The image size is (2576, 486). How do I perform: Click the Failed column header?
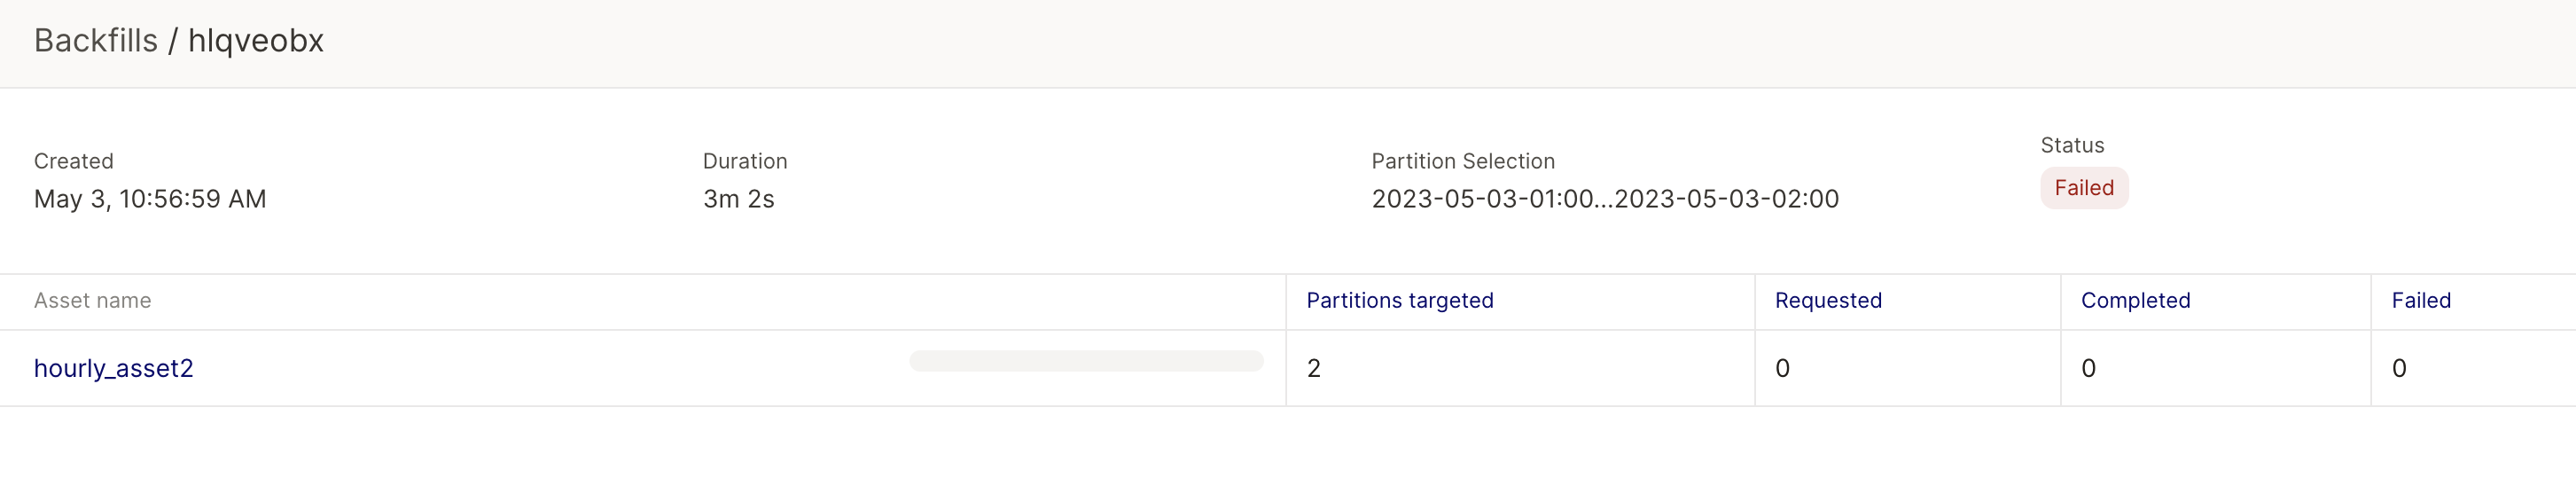pyautogui.click(x=2420, y=301)
